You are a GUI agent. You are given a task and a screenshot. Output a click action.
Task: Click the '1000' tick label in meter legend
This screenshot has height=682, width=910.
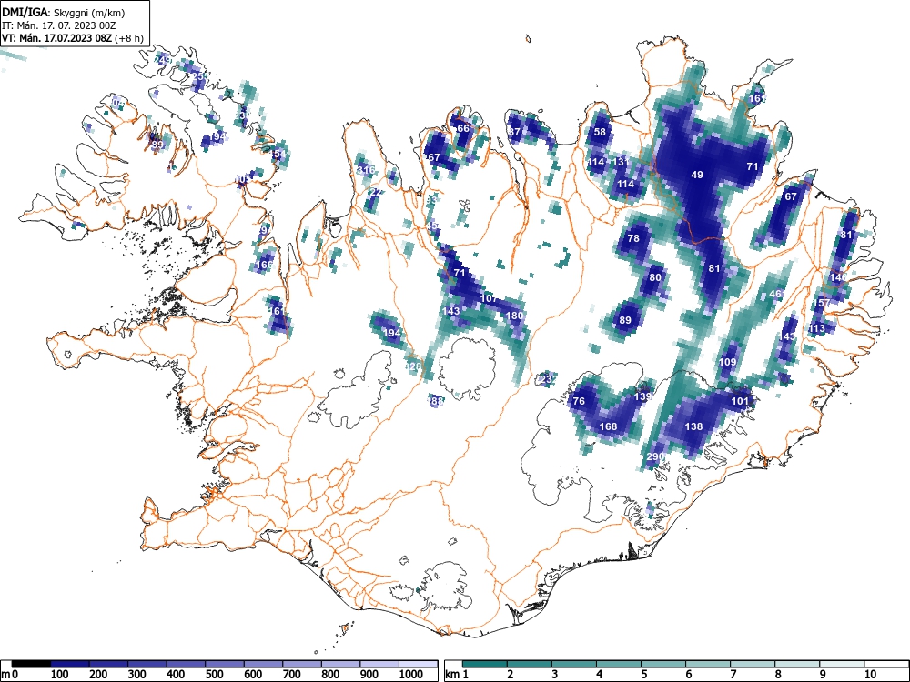pyautogui.click(x=411, y=675)
